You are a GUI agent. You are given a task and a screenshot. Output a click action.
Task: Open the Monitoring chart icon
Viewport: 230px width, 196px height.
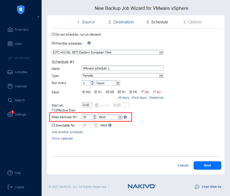pos(10,58)
